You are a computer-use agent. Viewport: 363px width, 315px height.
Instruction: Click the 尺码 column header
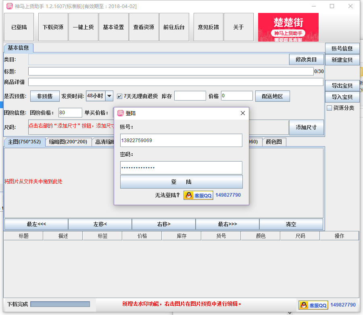[300, 236]
